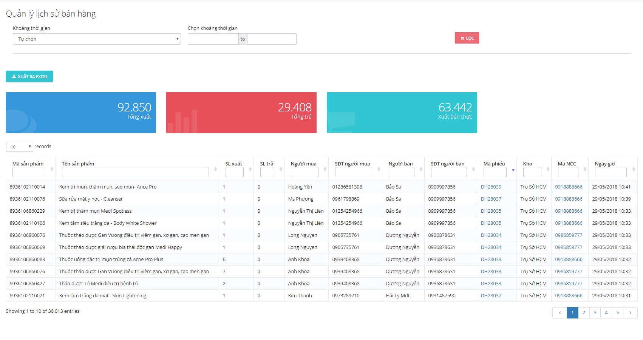Click the next page arrow
643x340 pixels.
pyautogui.click(x=630, y=313)
